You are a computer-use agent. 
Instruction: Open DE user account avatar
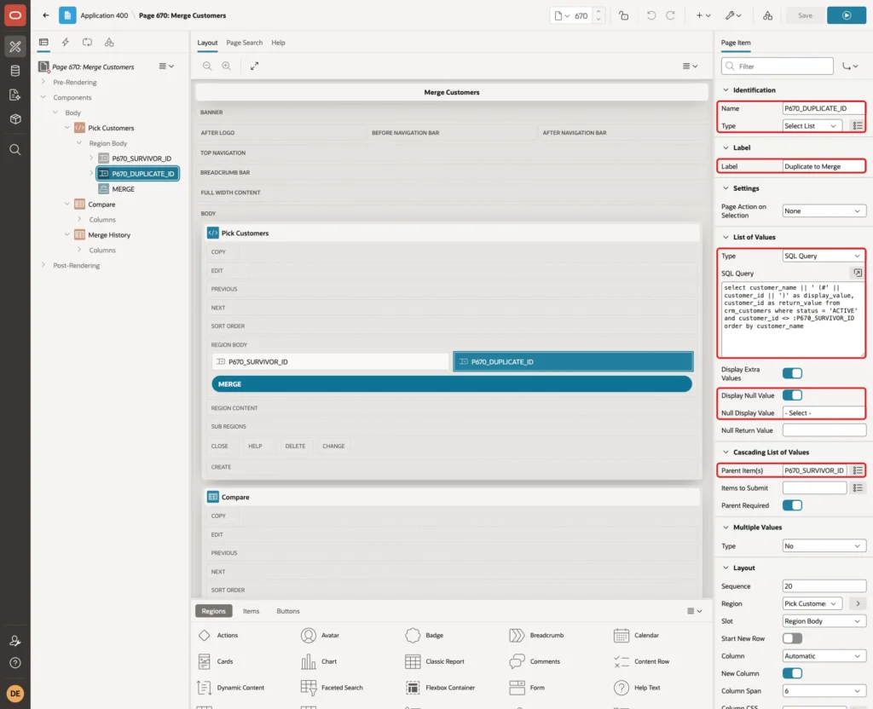(15, 694)
